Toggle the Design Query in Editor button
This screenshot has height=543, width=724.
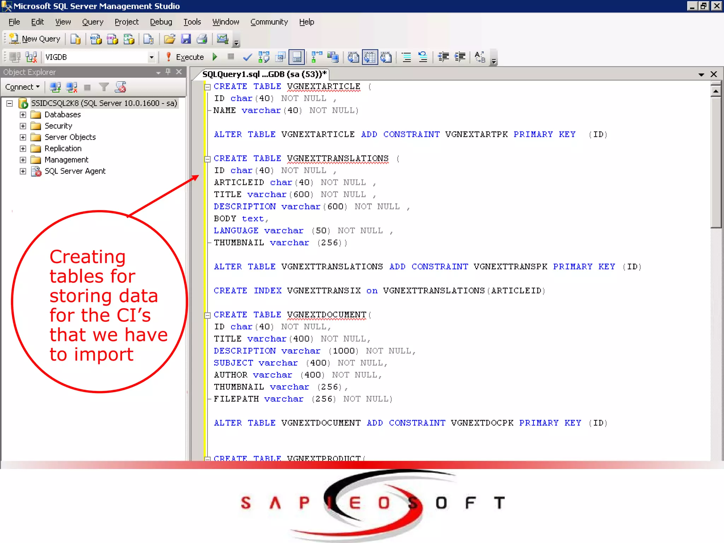coord(281,57)
